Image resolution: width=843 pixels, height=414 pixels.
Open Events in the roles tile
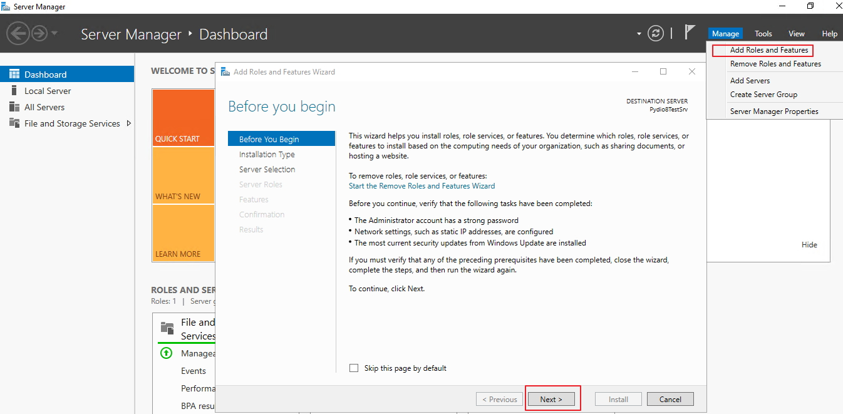[194, 371]
